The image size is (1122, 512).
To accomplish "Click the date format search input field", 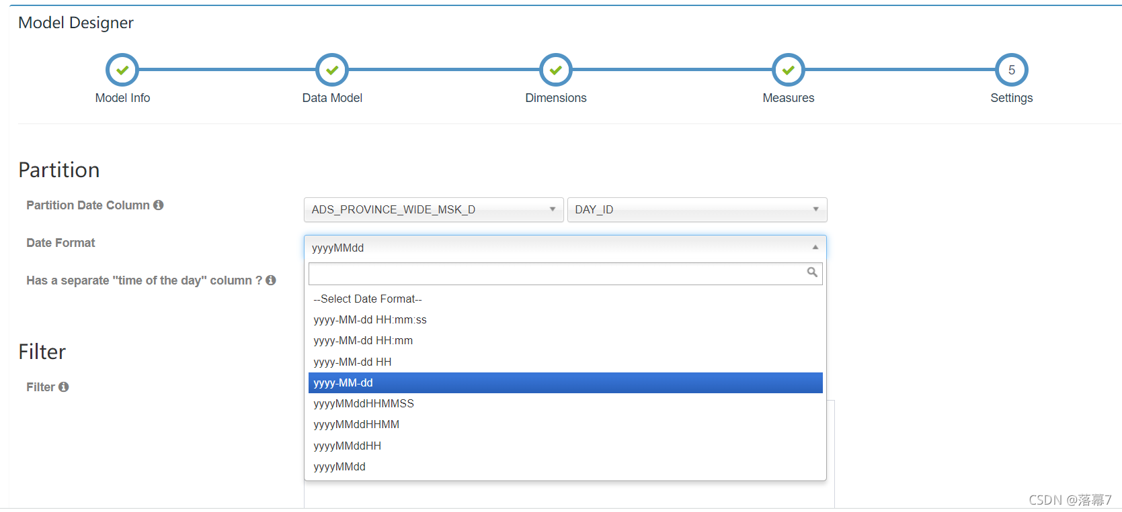I will [565, 273].
